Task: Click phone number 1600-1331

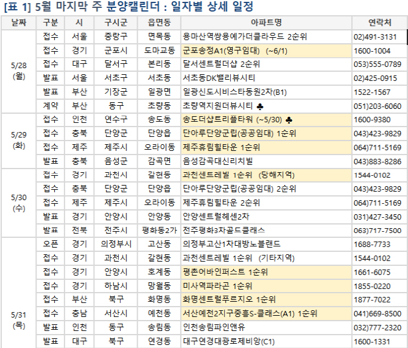Action: pos(372,341)
